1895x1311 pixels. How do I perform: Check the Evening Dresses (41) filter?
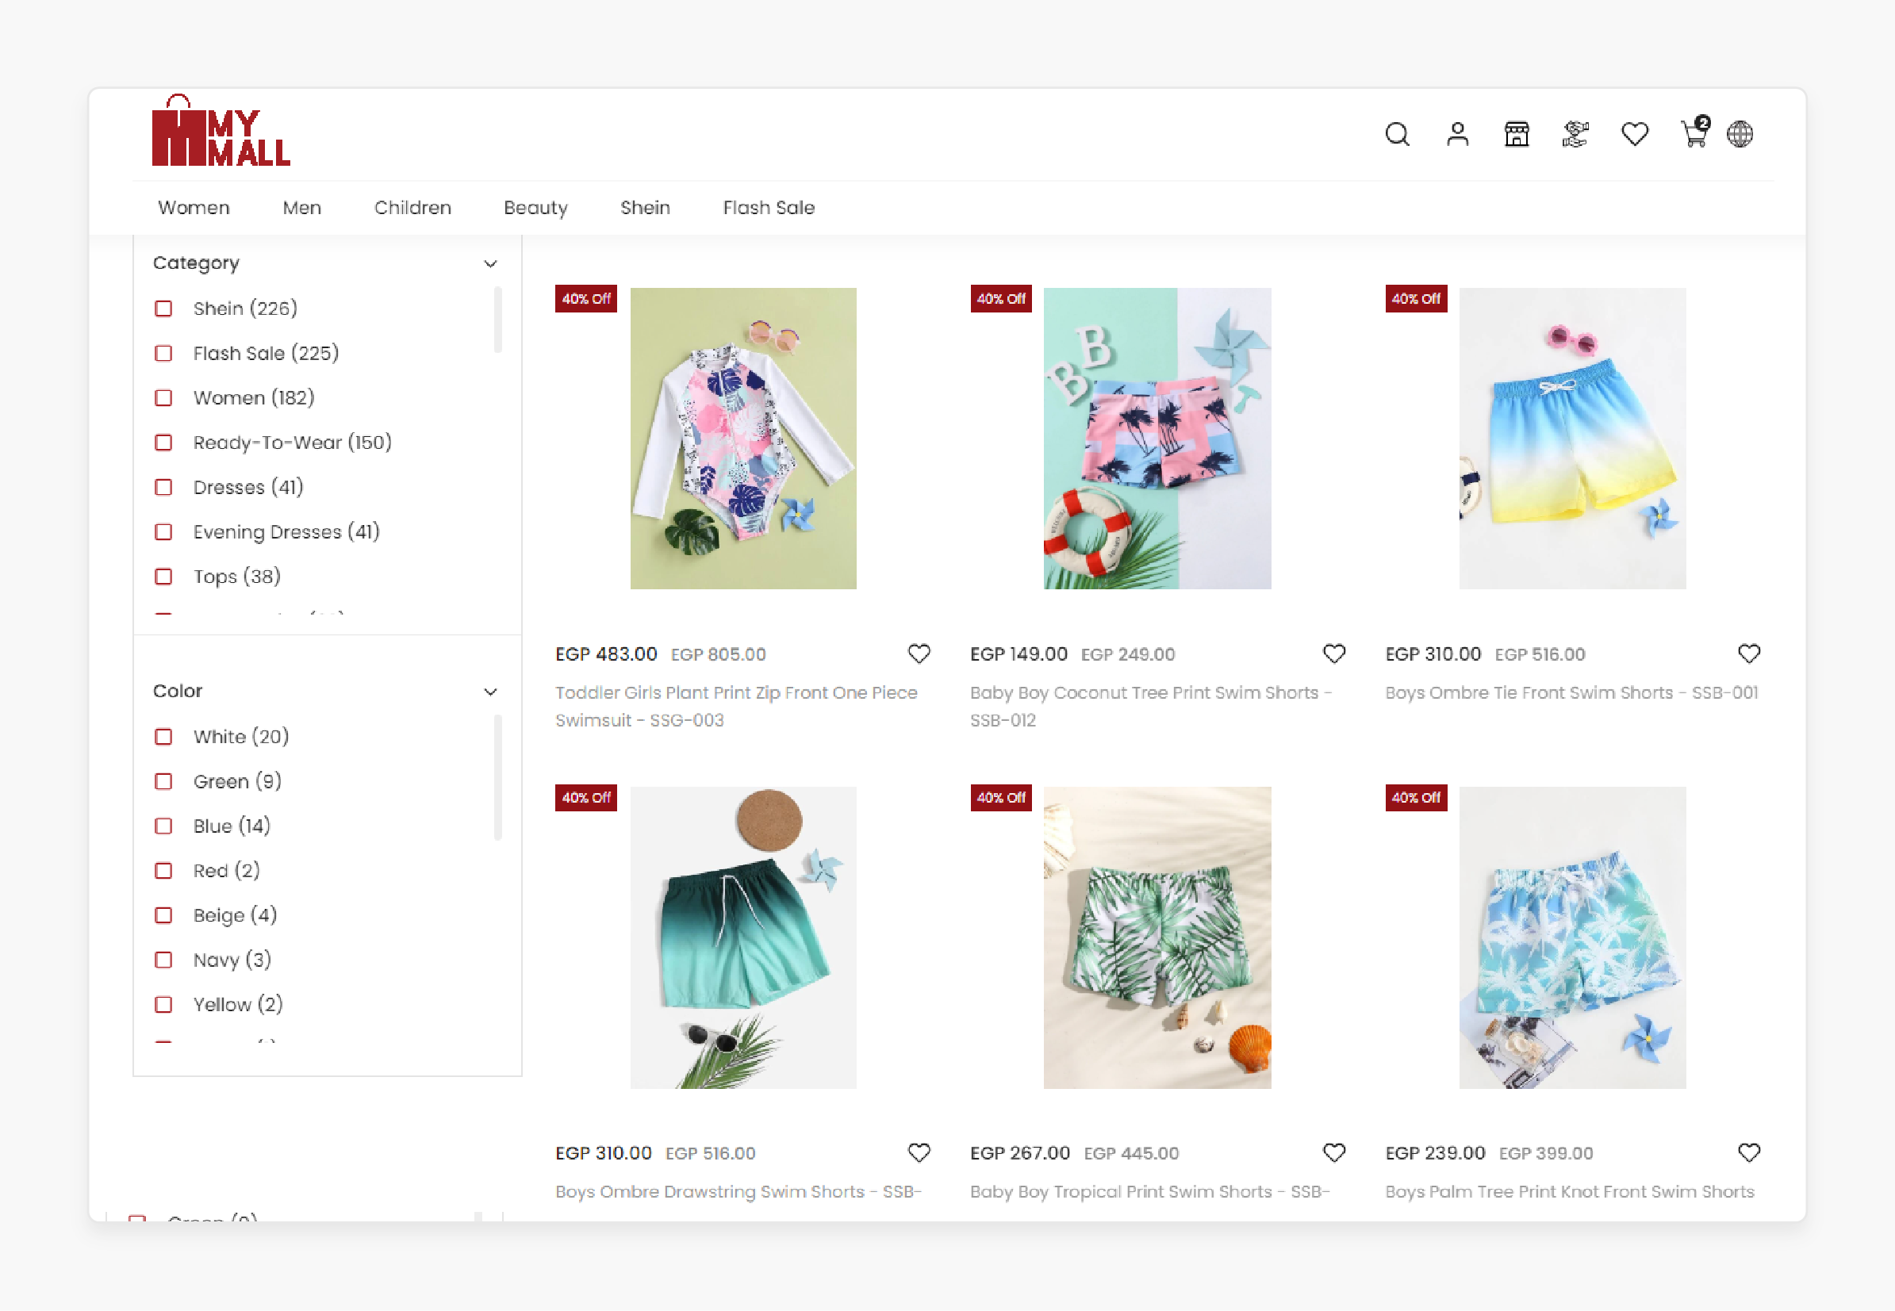coord(163,532)
